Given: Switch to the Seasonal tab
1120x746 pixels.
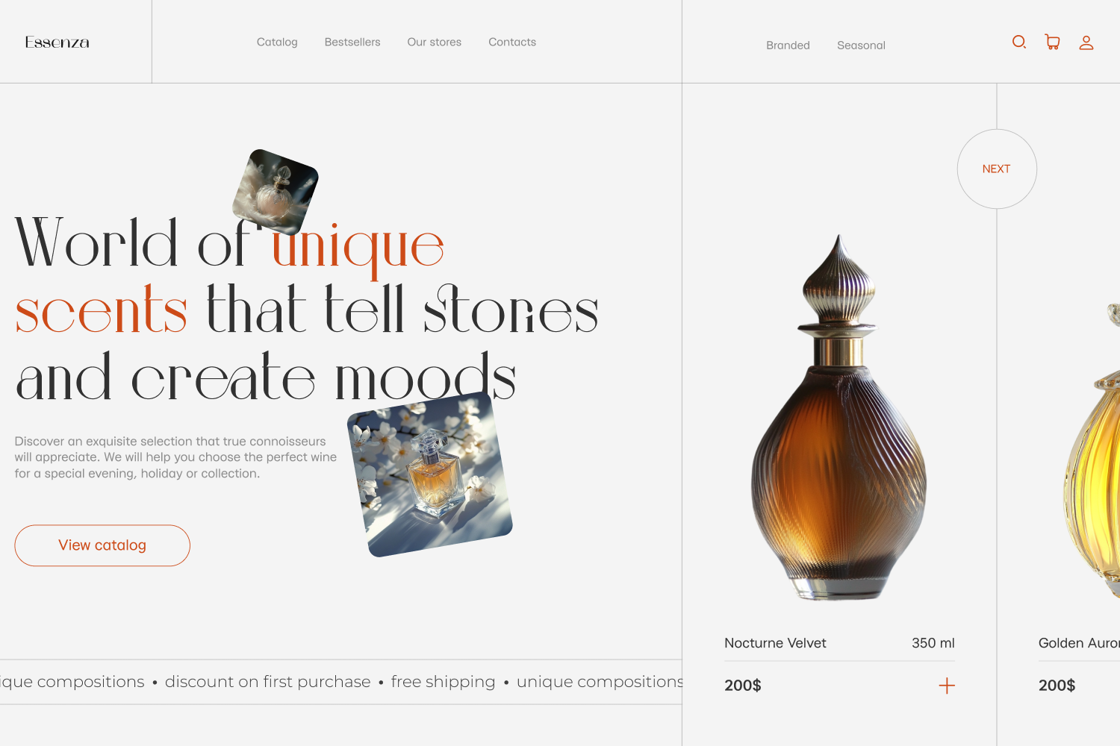Looking at the screenshot, I should [861, 46].
